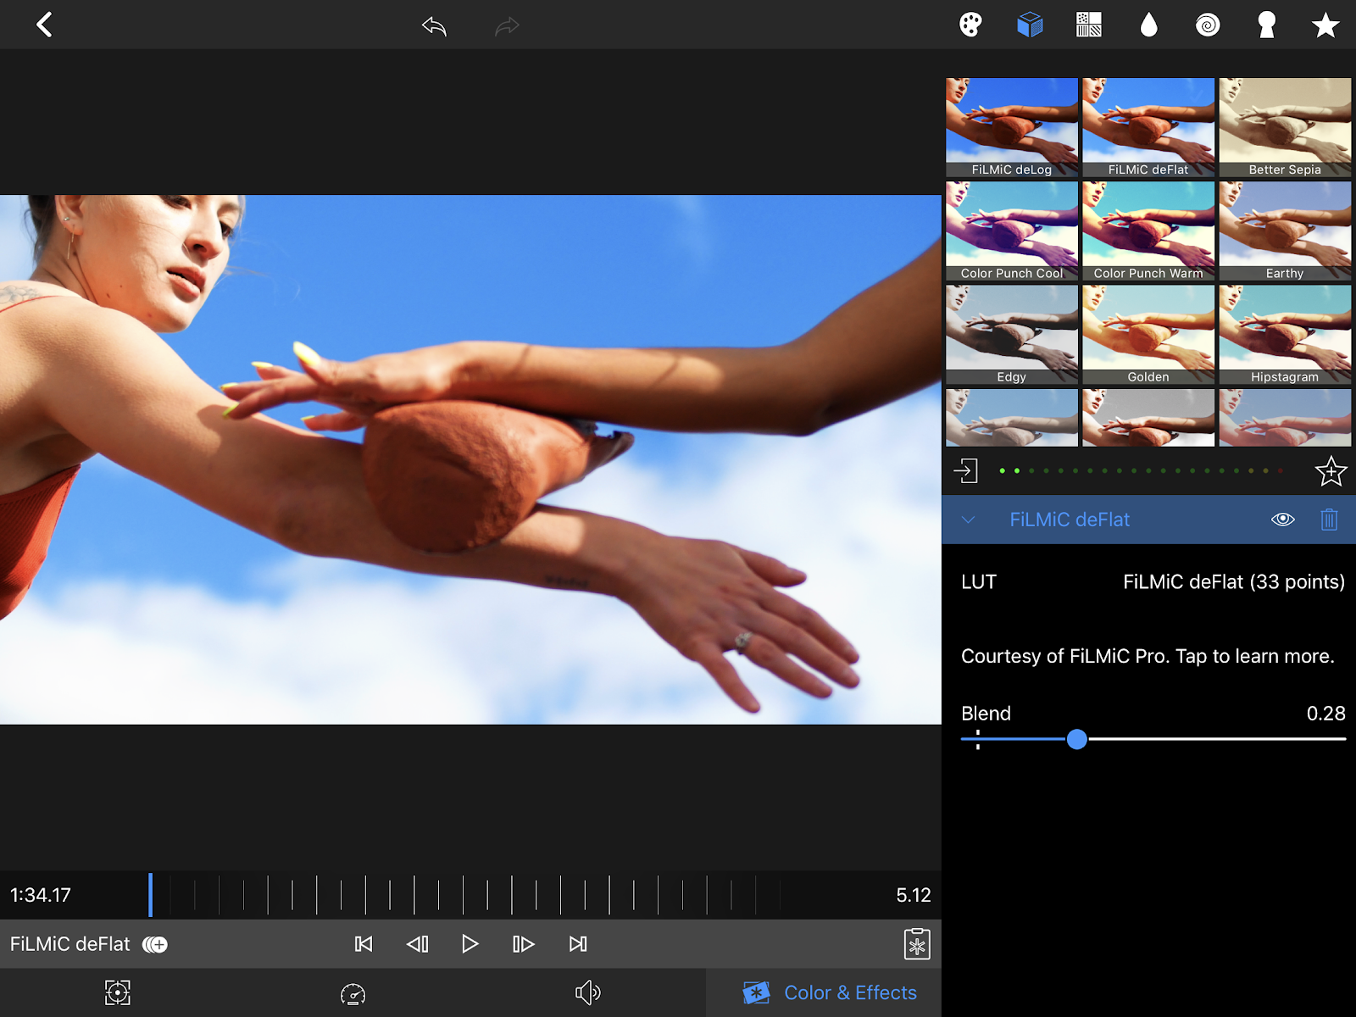Undo the last edit
The image size is (1356, 1017).
pyautogui.click(x=434, y=25)
